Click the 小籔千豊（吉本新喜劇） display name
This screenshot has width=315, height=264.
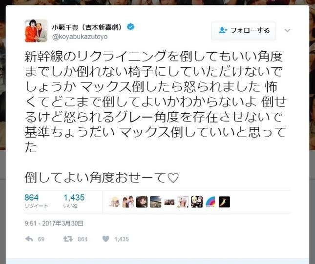coord(87,27)
